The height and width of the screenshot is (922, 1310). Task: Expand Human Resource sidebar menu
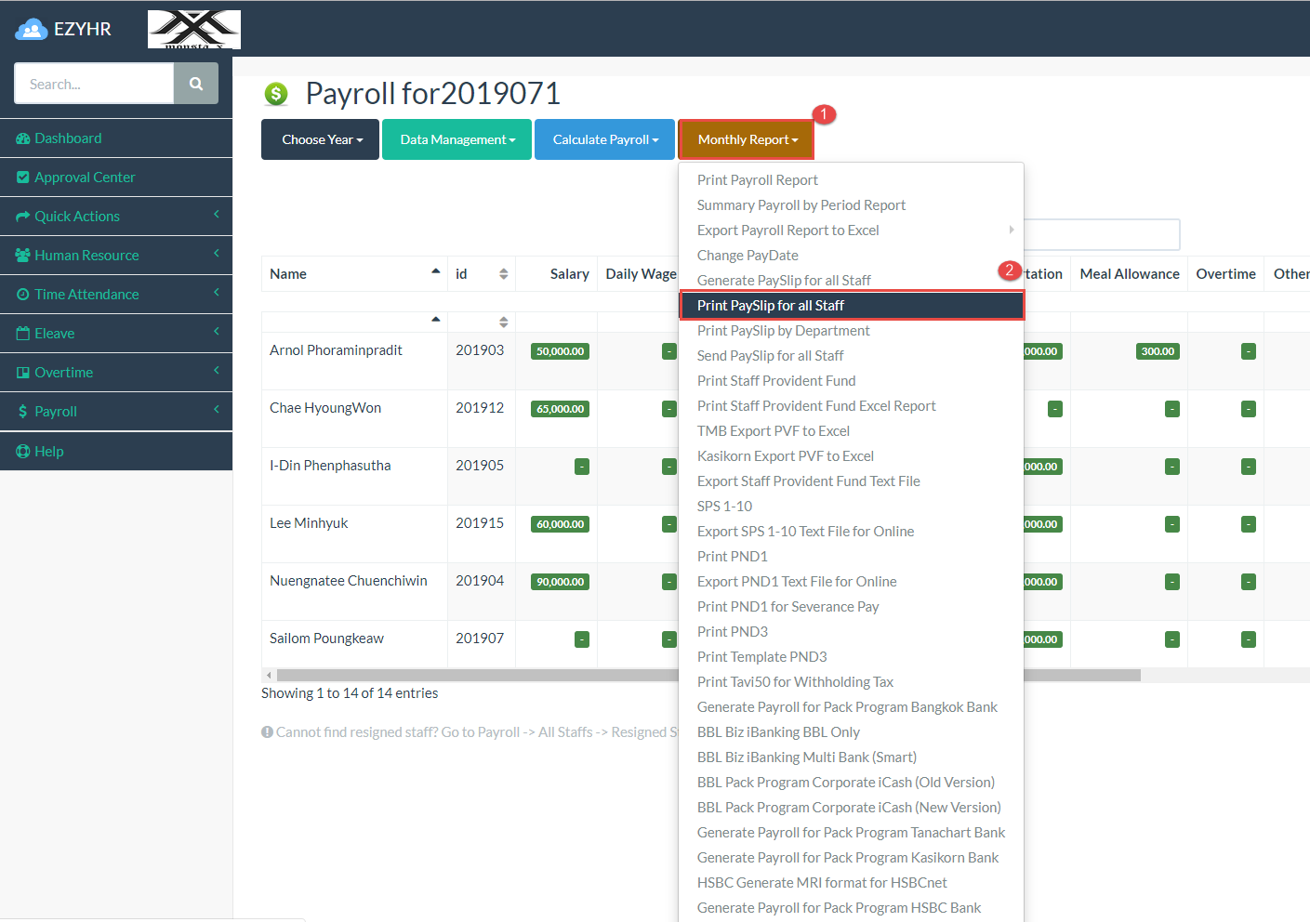tap(86, 256)
